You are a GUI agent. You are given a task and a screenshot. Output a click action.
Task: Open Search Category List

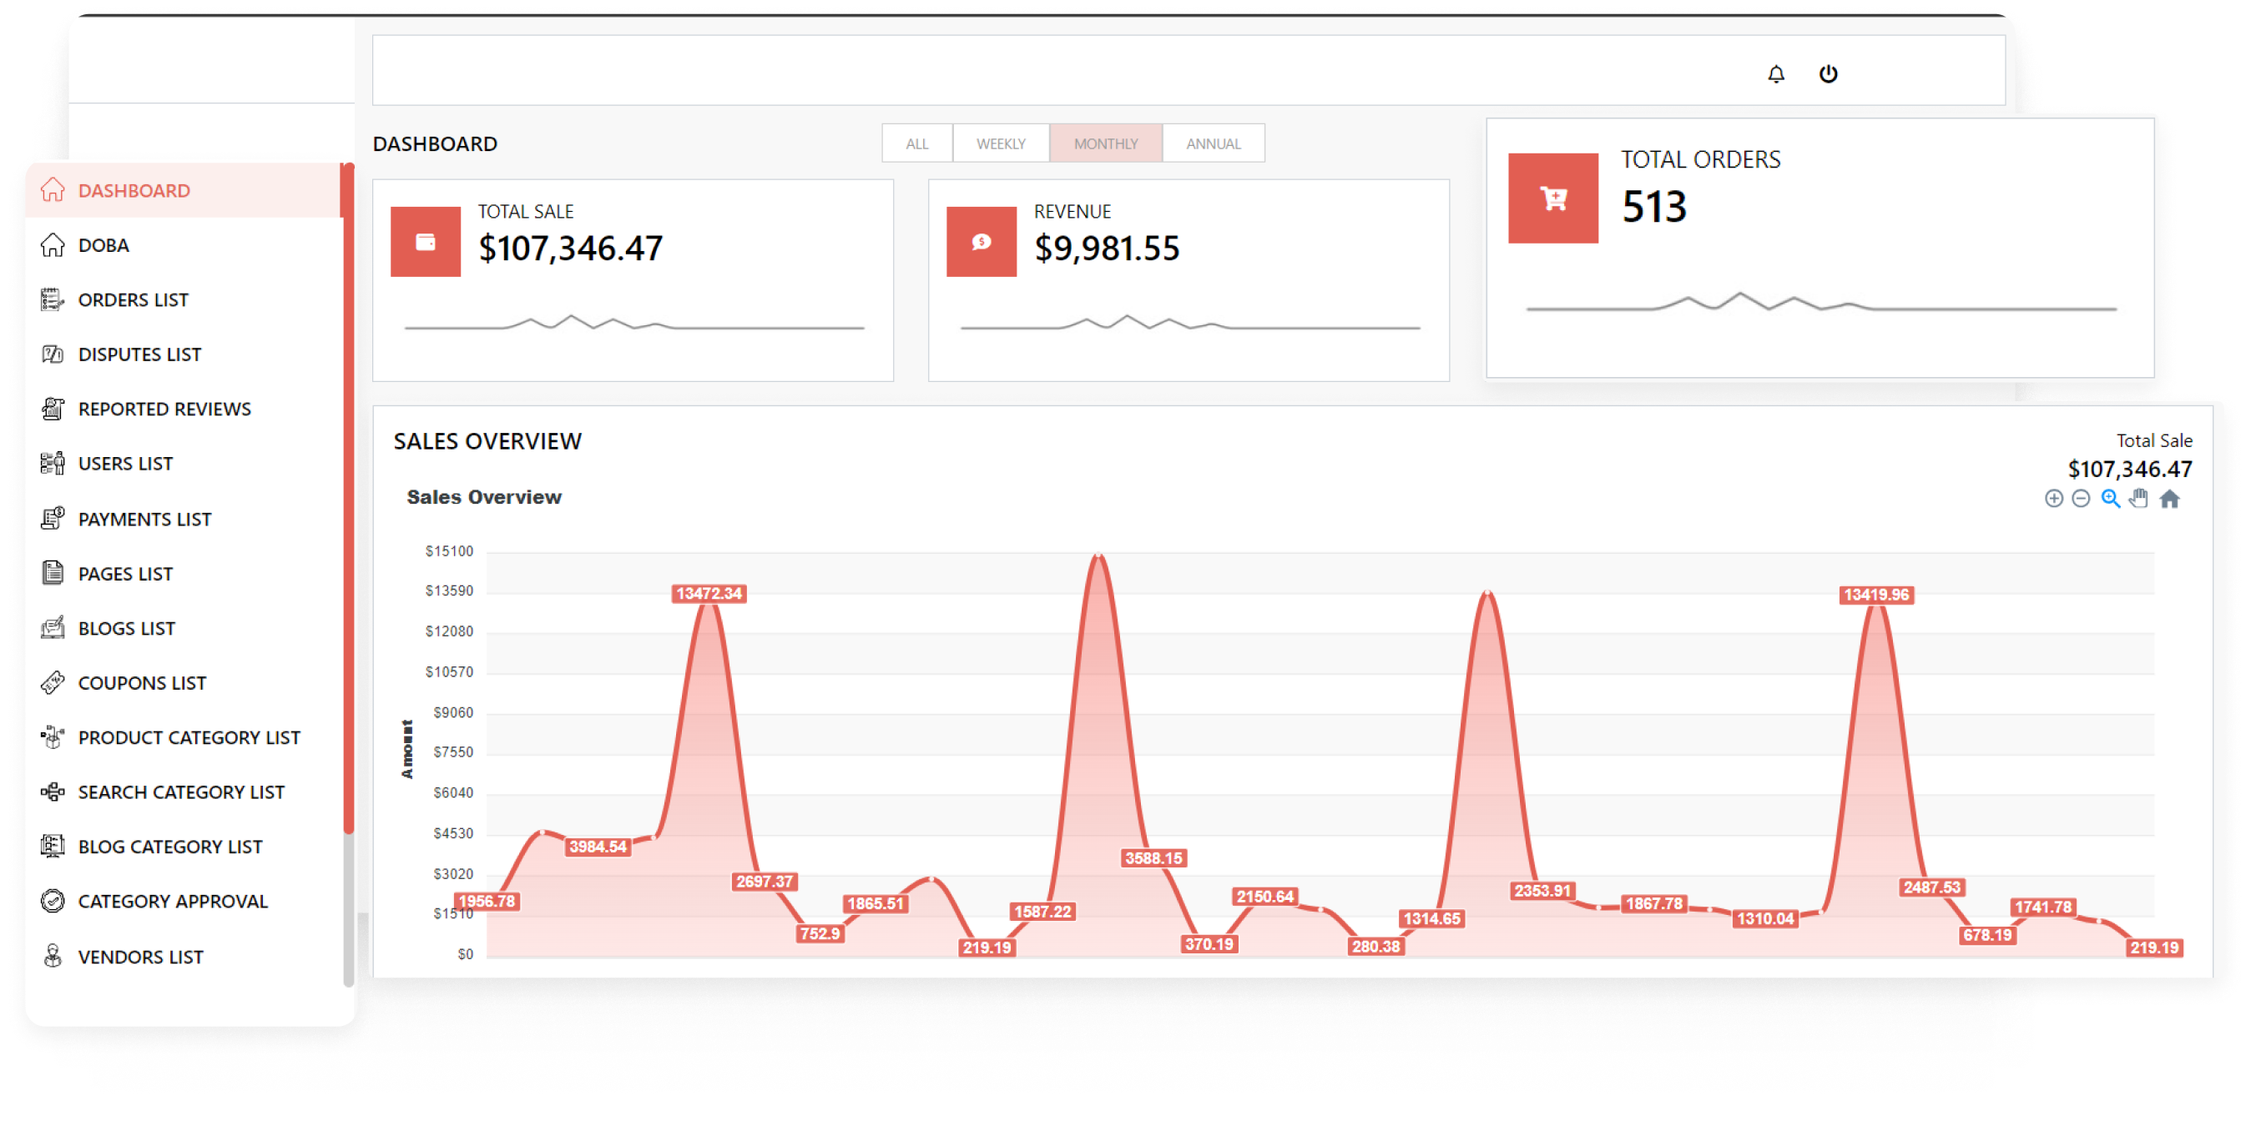click(x=181, y=792)
